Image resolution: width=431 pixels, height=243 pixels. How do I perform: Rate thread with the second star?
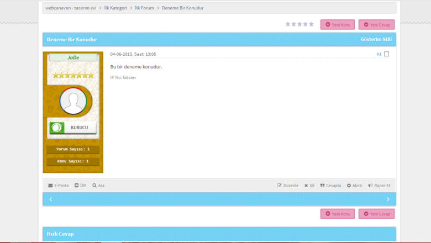pyautogui.click(x=293, y=24)
